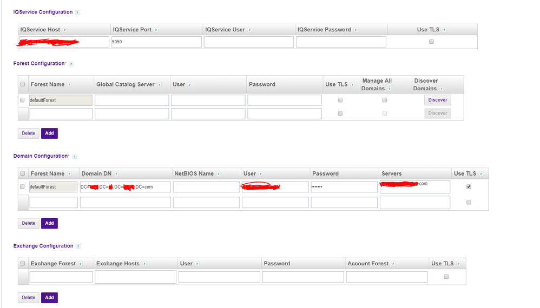Click help icon next to IQService Configuration
Screen dimensions: 540x308
tap(78, 12)
